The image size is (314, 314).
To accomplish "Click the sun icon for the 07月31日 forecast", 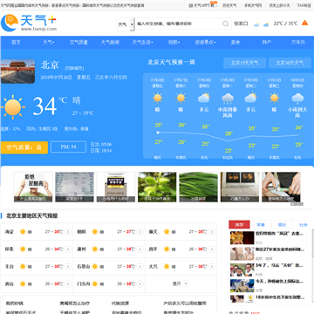I will tap(274, 98).
